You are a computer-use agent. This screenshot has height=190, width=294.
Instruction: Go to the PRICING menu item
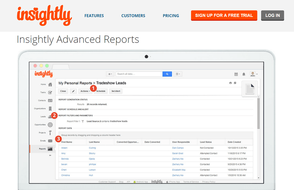[x=171, y=15]
